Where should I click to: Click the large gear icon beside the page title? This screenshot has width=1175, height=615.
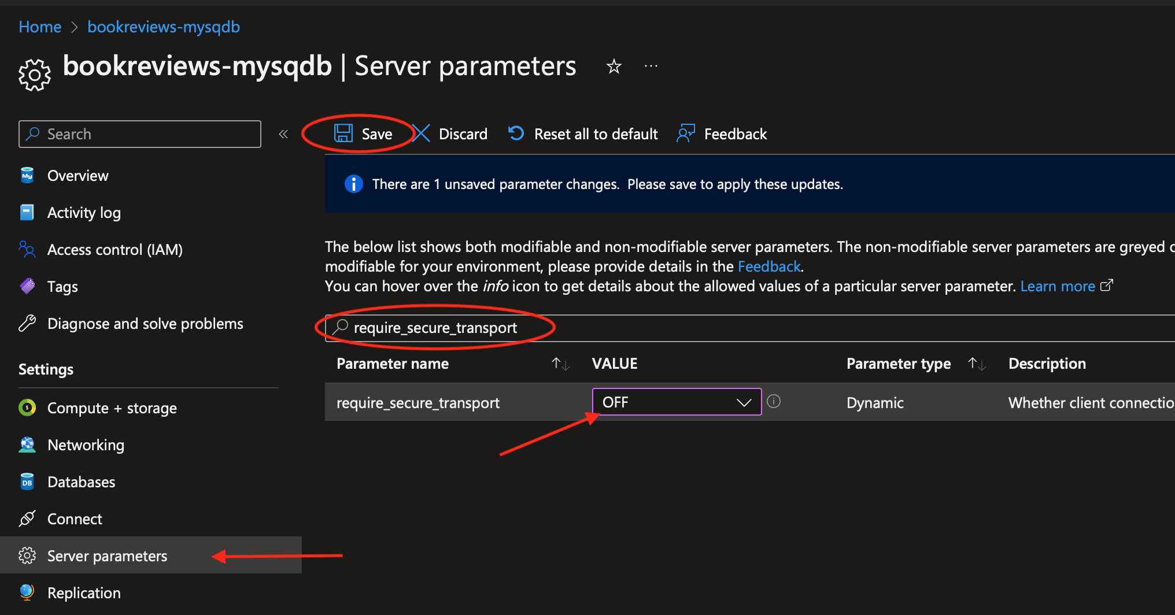point(35,75)
